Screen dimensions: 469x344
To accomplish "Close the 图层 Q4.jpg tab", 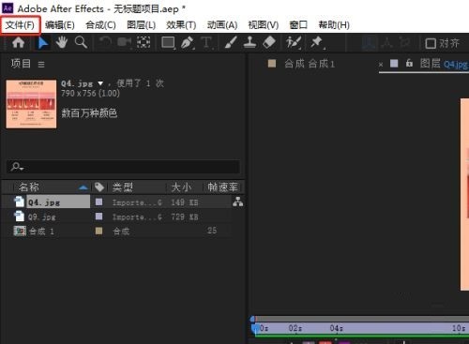I will pos(381,65).
